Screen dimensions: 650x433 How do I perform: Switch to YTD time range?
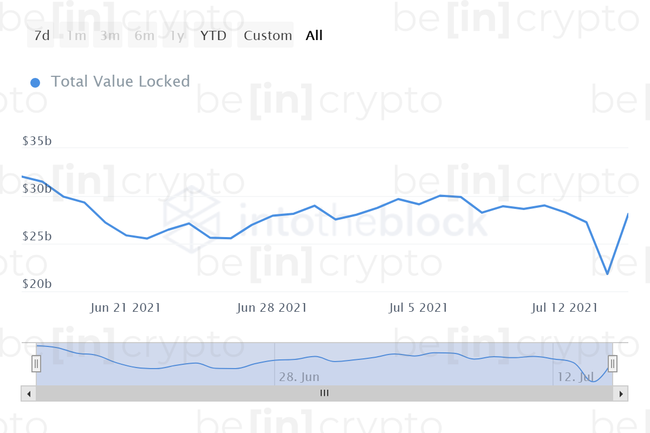[x=213, y=36]
